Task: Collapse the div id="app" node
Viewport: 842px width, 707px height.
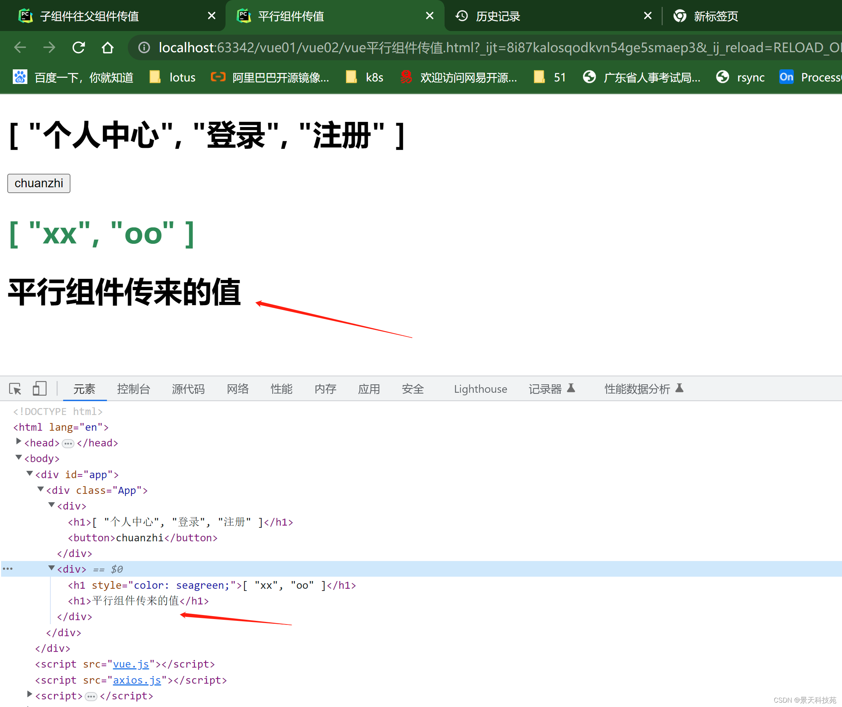Action: (30, 473)
